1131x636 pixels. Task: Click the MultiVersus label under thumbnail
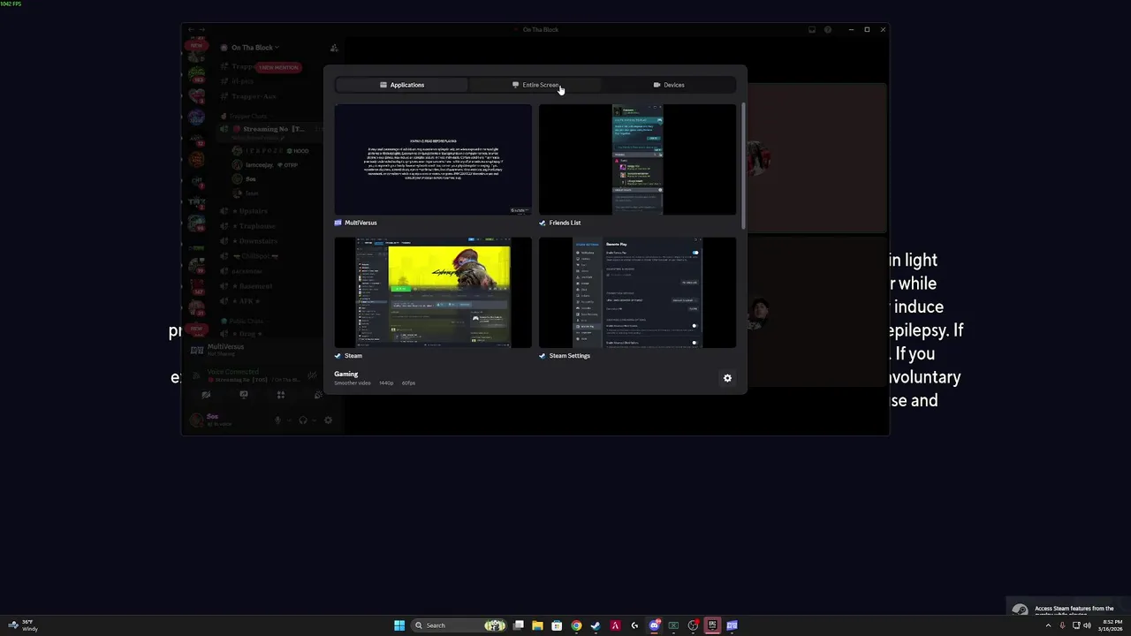point(361,223)
